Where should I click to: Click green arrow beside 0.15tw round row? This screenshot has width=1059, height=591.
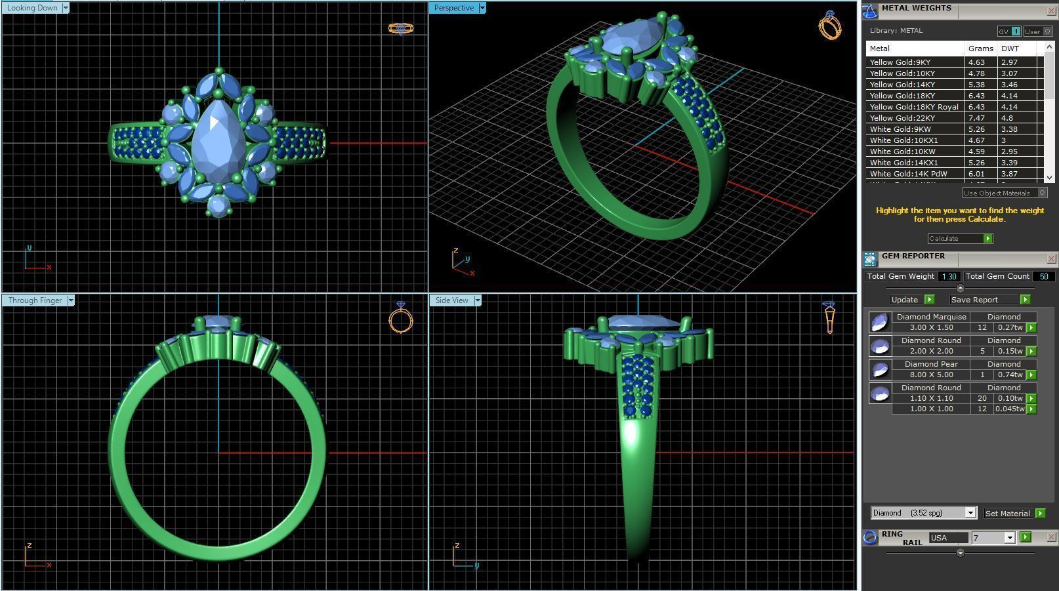tap(1031, 351)
